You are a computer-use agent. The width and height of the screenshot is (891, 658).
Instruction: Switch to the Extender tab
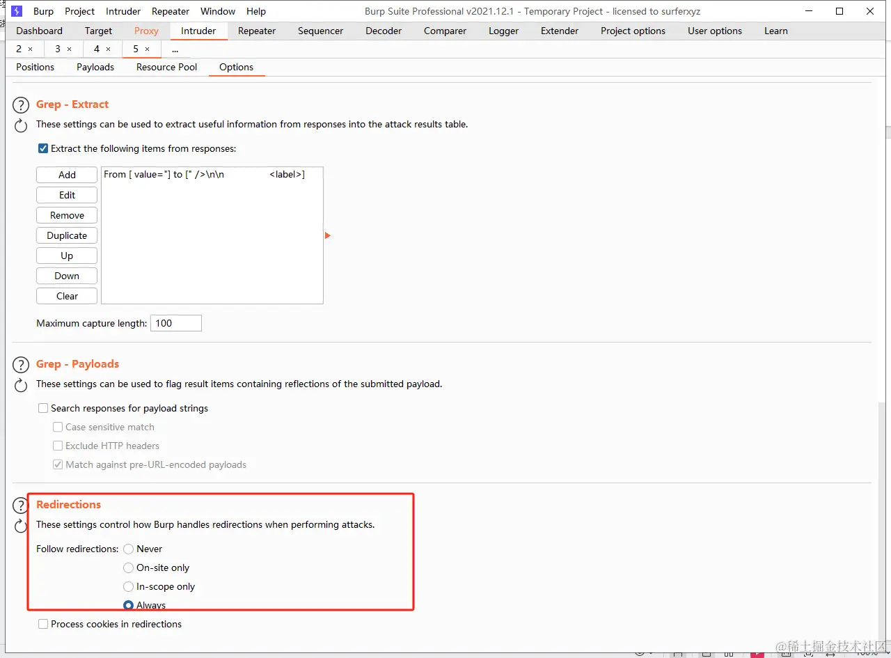coord(560,31)
